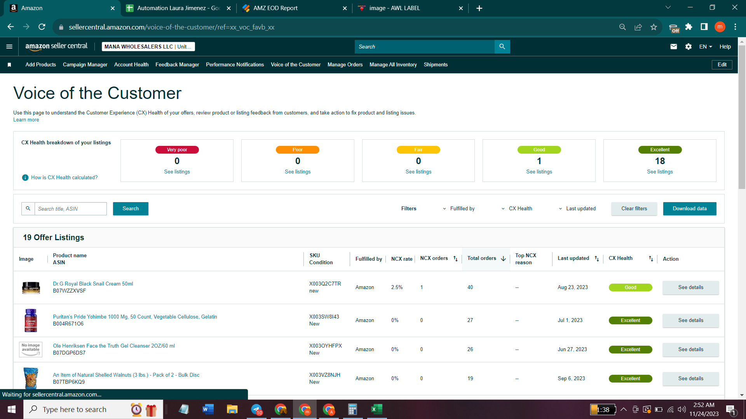Image resolution: width=746 pixels, height=419 pixels.
Task: Open the Chrome tab search chevron
Action: (668, 8)
